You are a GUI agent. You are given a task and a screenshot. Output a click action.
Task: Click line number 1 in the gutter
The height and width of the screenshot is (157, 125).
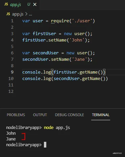tap(12, 21)
